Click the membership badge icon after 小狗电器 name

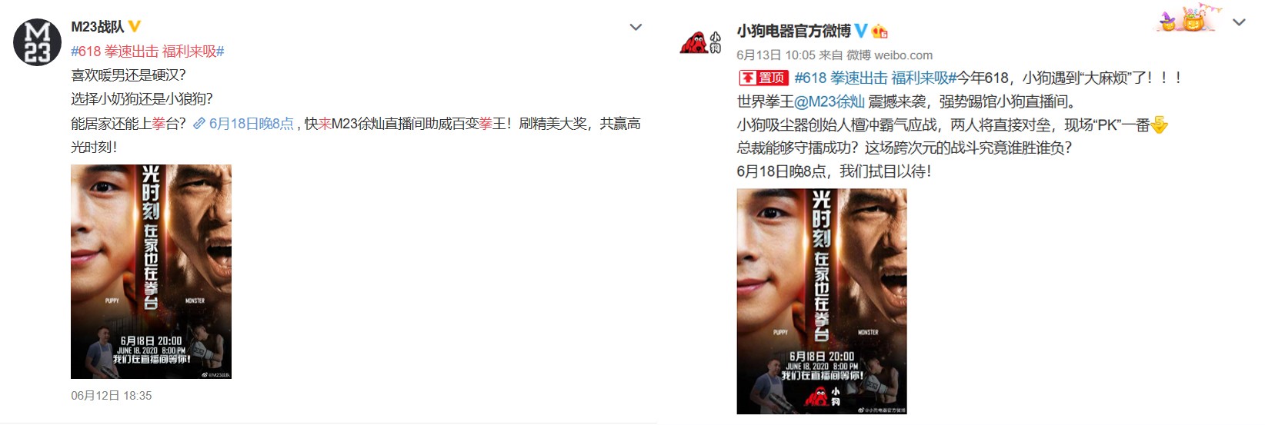pyautogui.click(x=879, y=31)
